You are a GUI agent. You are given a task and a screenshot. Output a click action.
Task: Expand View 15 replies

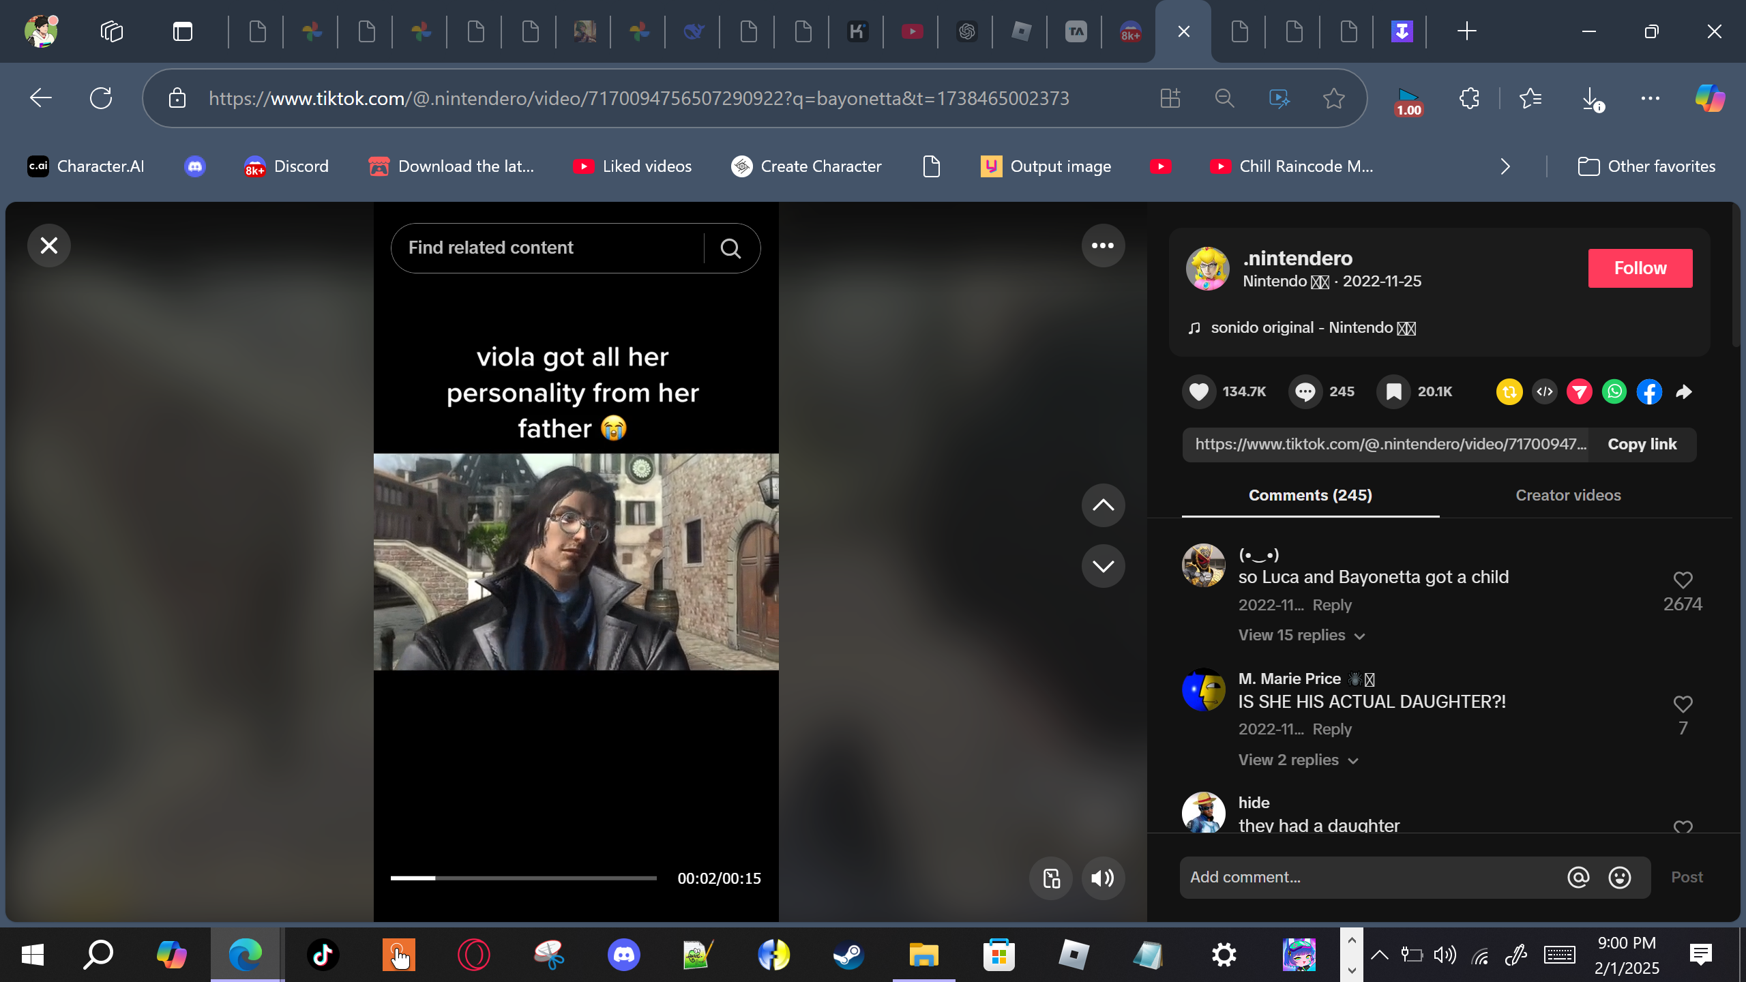[1301, 635]
